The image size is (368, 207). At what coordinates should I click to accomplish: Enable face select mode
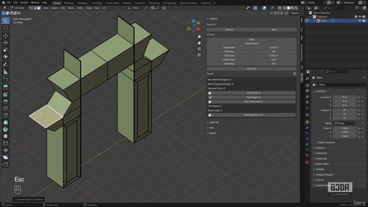click(x=39, y=8)
